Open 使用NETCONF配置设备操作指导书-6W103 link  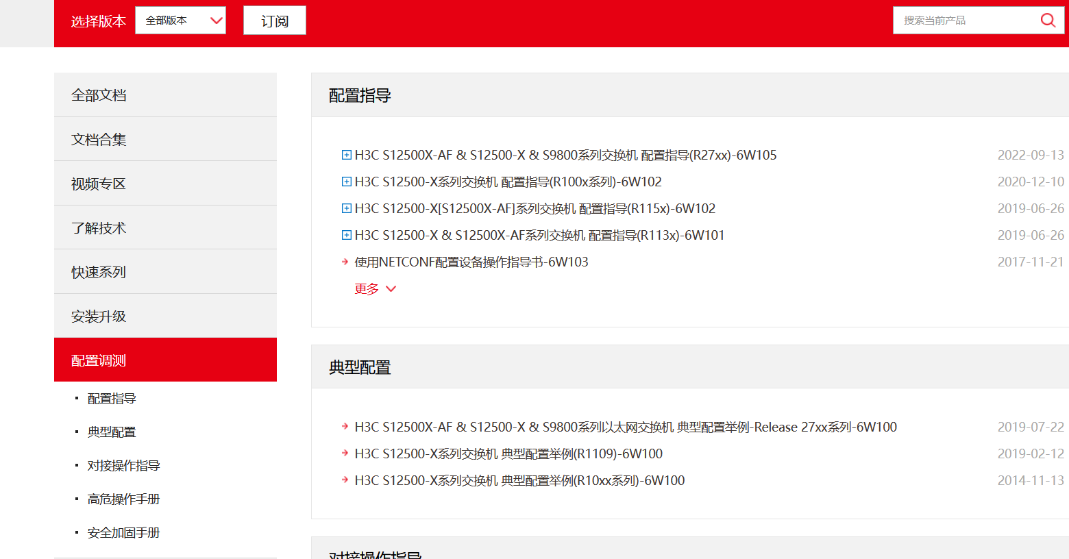click(x=471, y=262)
